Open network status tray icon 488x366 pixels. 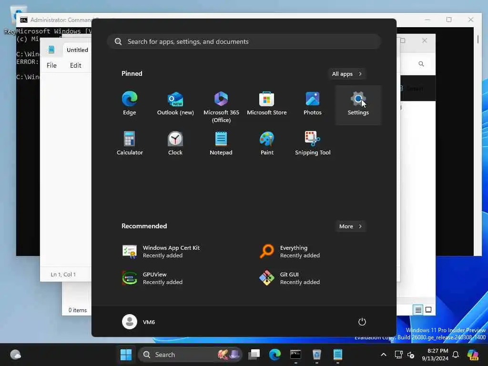398,355
